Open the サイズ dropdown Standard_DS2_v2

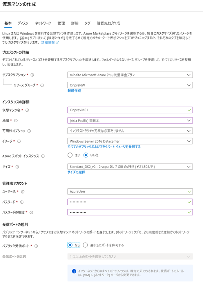coord(130,167)
